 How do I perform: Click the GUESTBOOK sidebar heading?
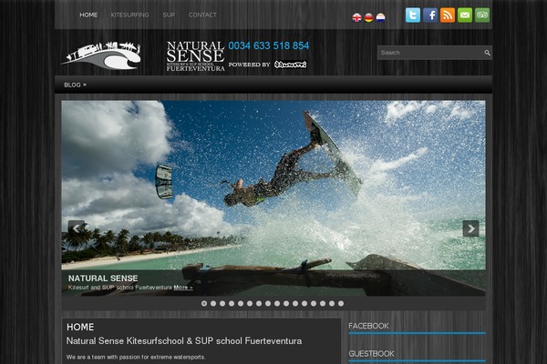coord(371,354)
